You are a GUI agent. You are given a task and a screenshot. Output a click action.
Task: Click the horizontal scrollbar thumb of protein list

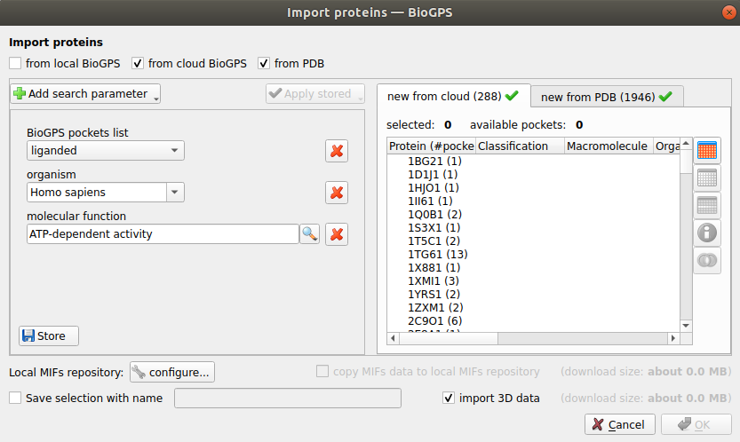[449, 338]
